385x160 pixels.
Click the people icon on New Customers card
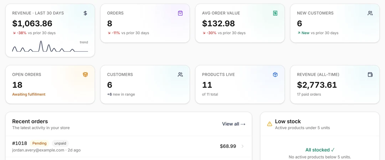tap(370, 13)
